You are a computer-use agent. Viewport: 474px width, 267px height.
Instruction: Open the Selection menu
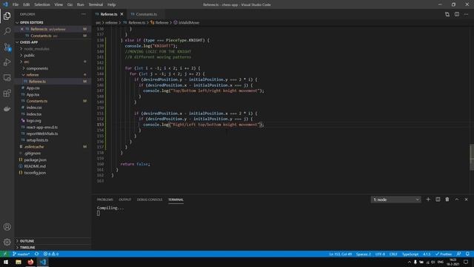[x=42, y=4]
